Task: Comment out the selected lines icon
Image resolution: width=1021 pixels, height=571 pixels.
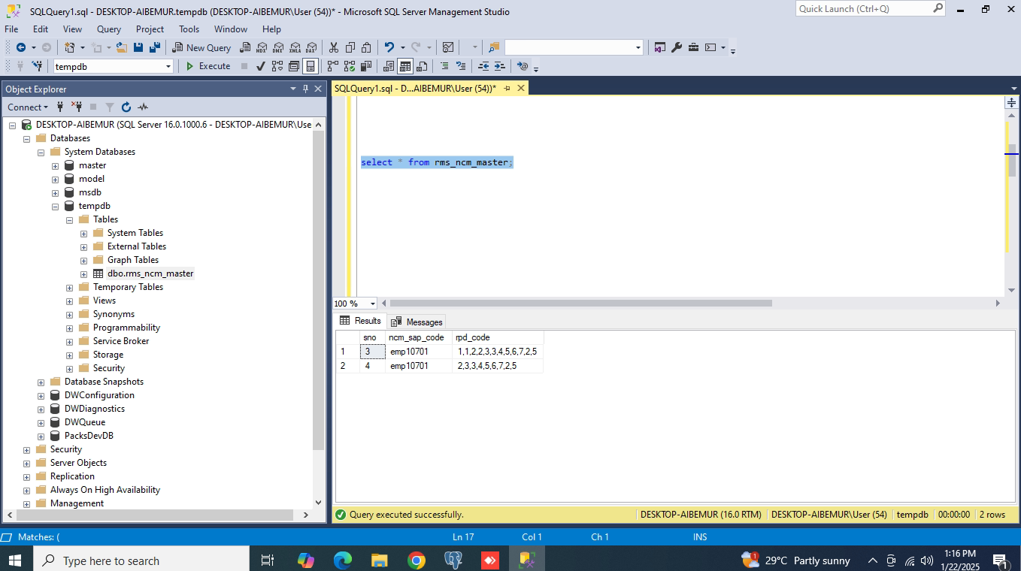Action: click(x=444, y=66)
